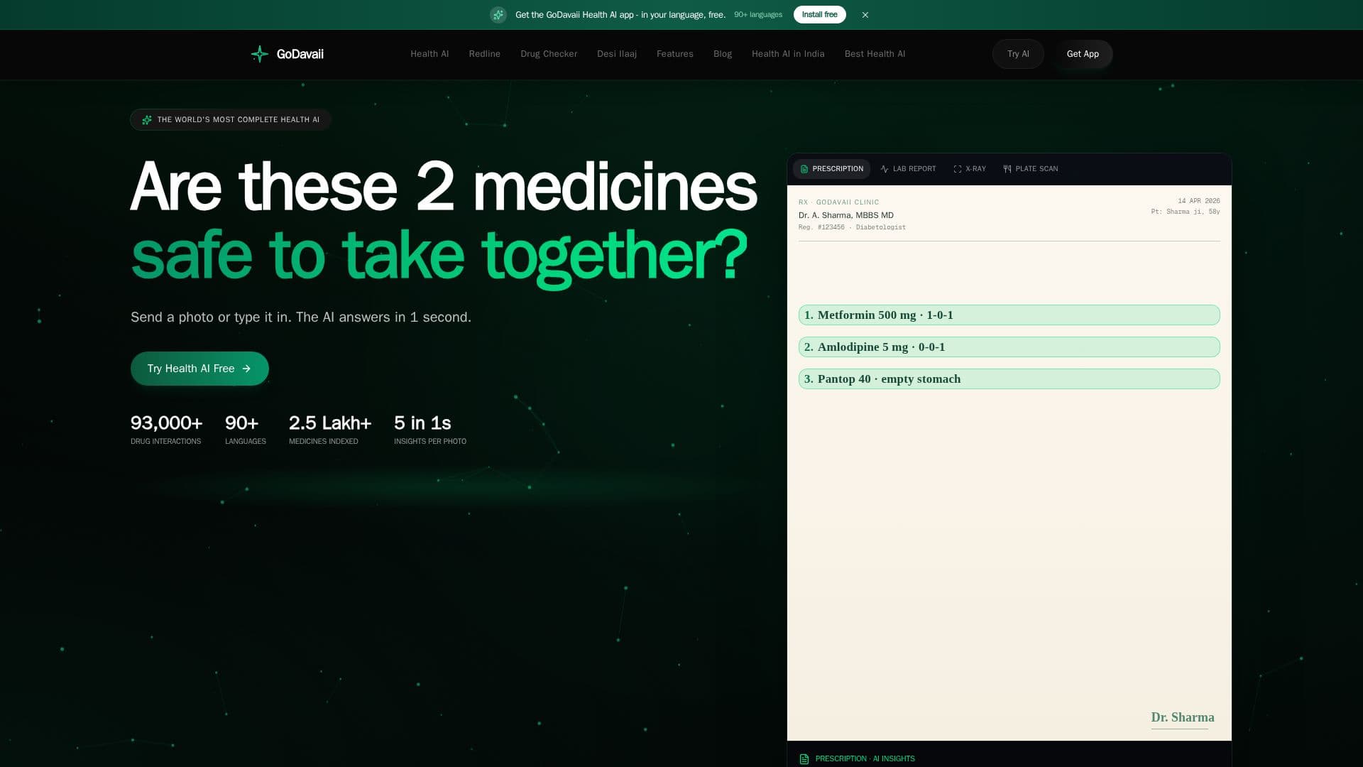Click the GoDavaii star logo icon

coord(260,54)
